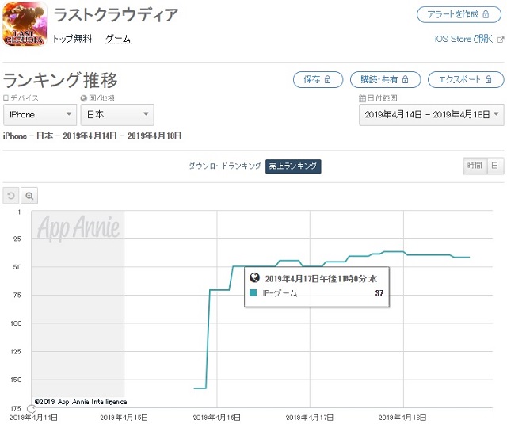507x424 pixels.
Task: Click the アラートを作成 button
Action: click(x=459, y=15)
